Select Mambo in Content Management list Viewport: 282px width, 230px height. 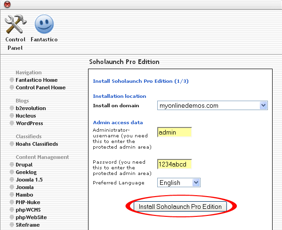tap(24, 195)
